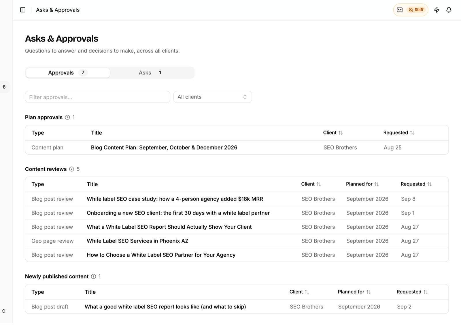461x326 pixels.
Task: Click the Geo page review type cell
Action: tap(52, 241)
